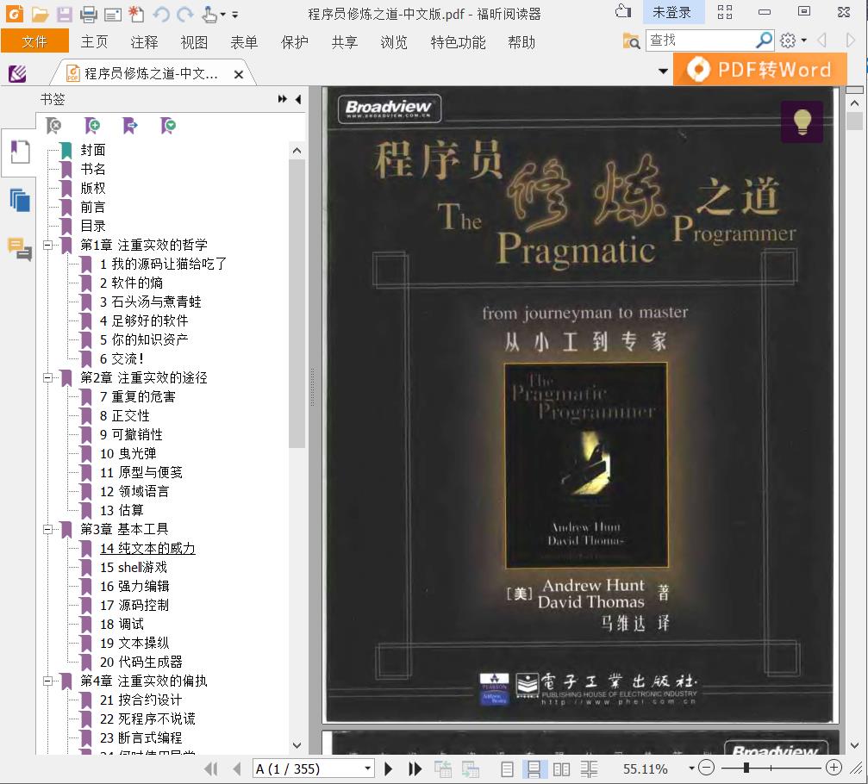Close the 程序员修炼之道 document tab

(x=239, y=74)
